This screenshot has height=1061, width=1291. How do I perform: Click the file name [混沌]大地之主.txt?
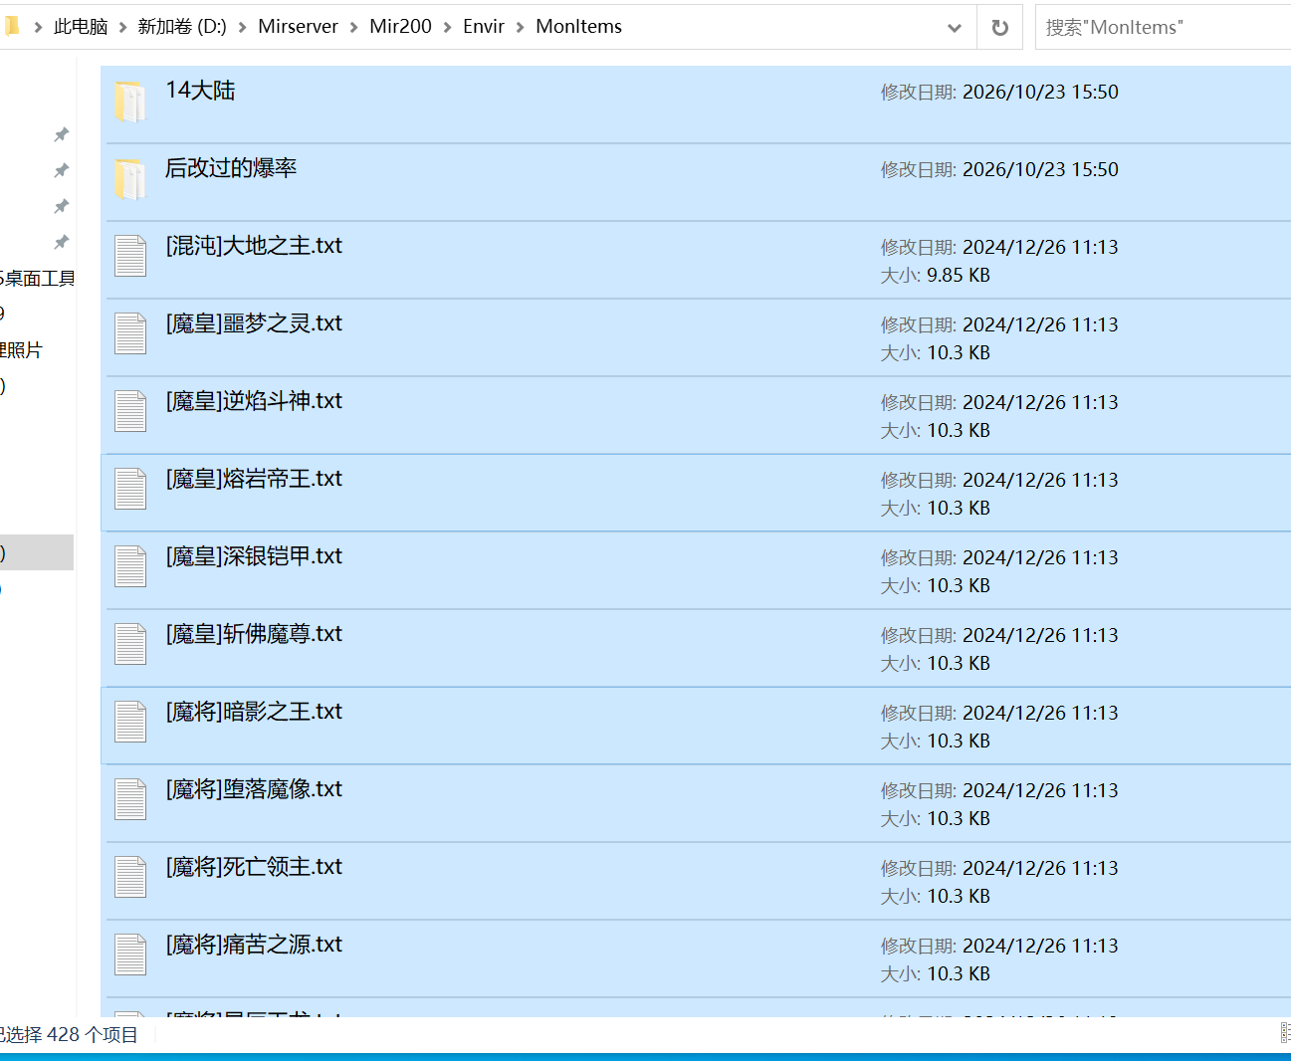coord(254,246)
